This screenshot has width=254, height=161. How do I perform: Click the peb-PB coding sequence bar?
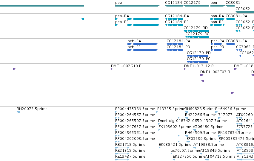pos(143,50)
